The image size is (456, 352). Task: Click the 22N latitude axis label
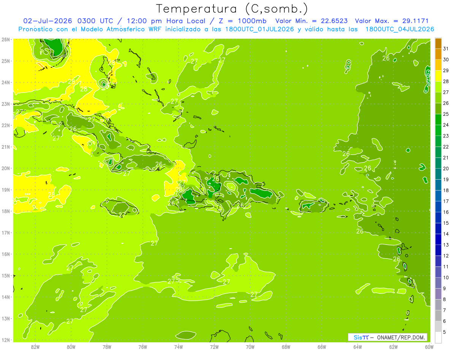click(x=5, y=125)
